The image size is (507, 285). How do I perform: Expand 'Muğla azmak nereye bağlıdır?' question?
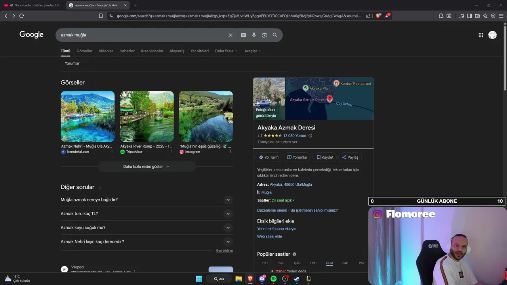[x=147, y=200]
